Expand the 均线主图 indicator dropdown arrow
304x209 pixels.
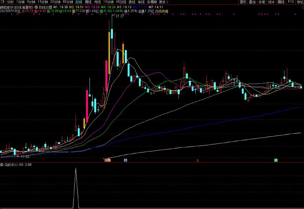(x=36, y=7)
